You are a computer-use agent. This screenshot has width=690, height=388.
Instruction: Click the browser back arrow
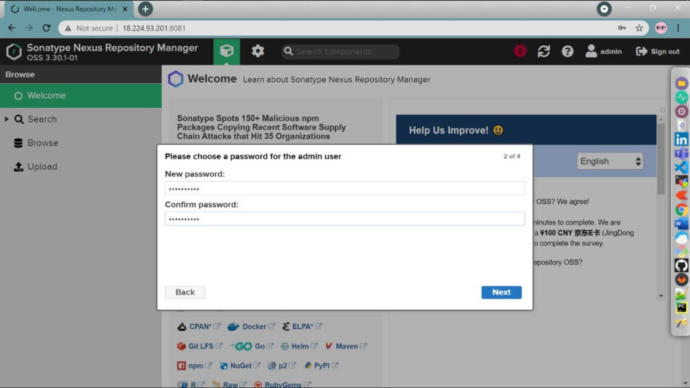click(x=12, y=28)
